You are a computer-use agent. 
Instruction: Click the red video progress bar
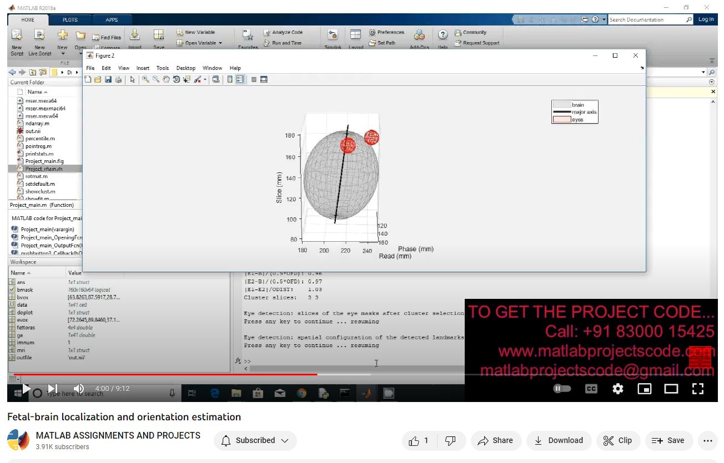167,374
